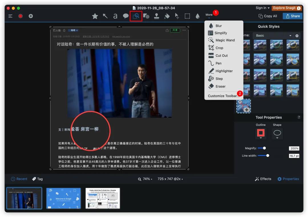
Task: Open the Favorites star in the toolbar
Action: pos(95,16)
